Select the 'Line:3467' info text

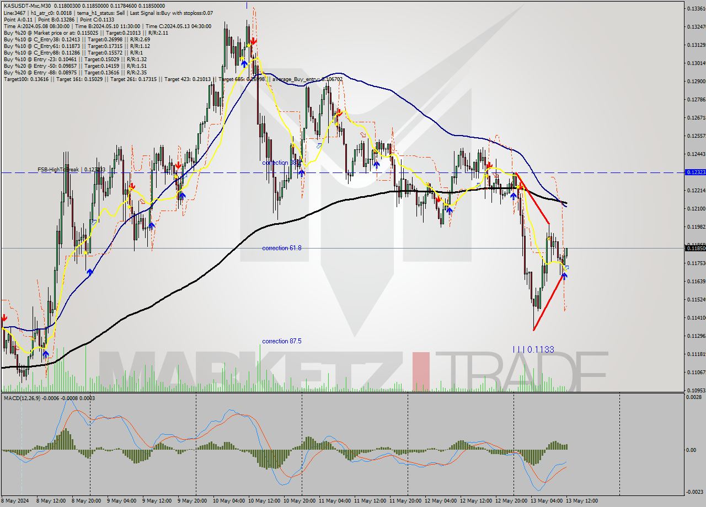(x=15, y=13)
